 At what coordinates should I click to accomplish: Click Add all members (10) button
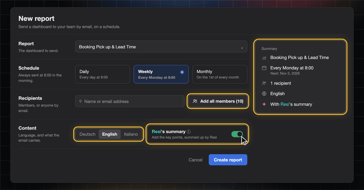coord(218,101)
